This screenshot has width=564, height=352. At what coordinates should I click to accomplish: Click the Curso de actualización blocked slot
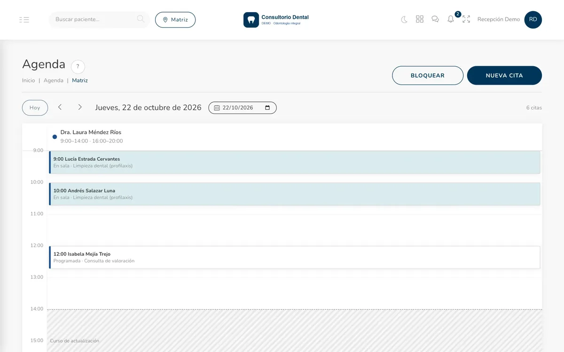(x=295, y=331)
